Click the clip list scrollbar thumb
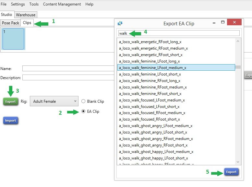 point(238,67)
